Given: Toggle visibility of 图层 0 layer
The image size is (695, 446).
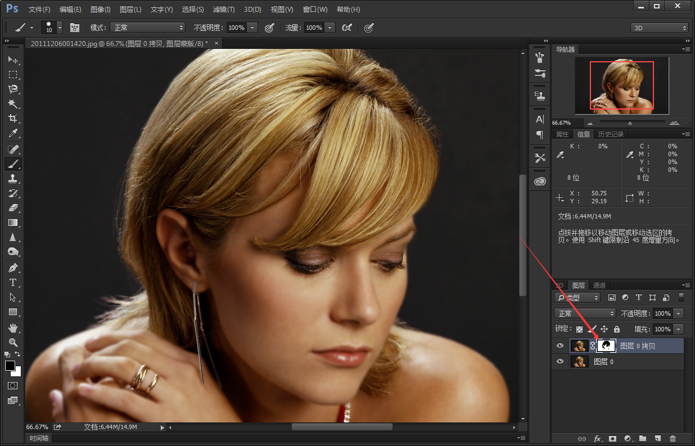Looking at the screenshot, I should coord(560,362).
